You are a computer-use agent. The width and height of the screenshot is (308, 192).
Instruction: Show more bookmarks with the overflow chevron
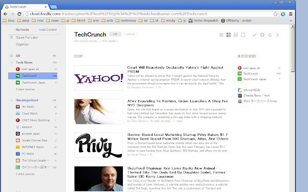click(291, 21)
